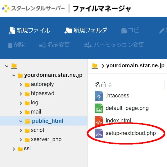
Task: Click the コピー button label
Action: 136,30
